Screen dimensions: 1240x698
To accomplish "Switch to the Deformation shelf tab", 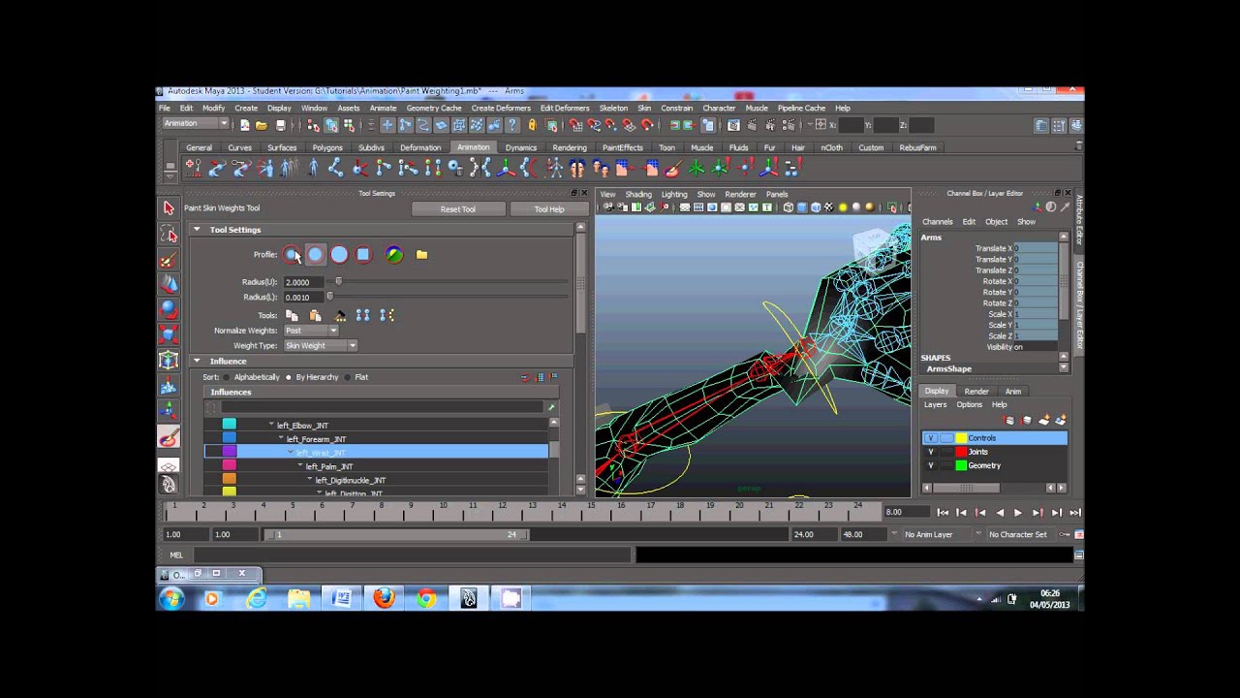I will 420,147.
